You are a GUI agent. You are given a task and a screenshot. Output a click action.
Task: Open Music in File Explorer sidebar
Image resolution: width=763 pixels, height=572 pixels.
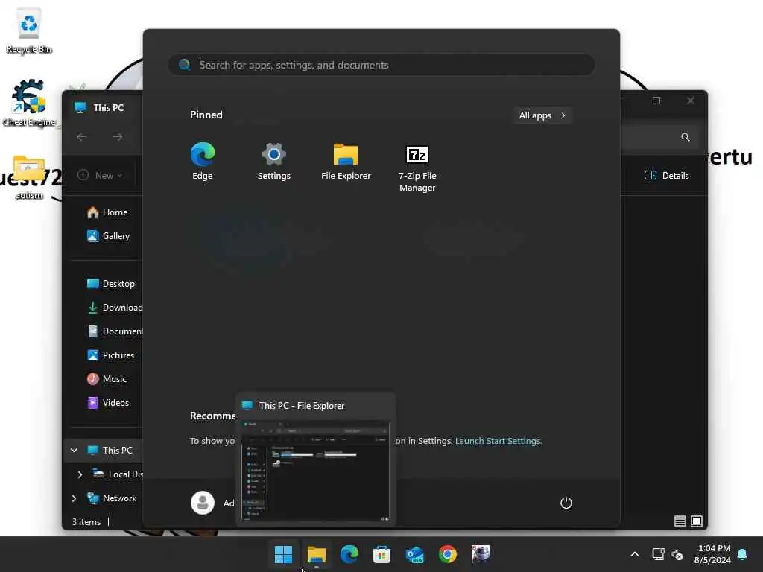point(107,379)
